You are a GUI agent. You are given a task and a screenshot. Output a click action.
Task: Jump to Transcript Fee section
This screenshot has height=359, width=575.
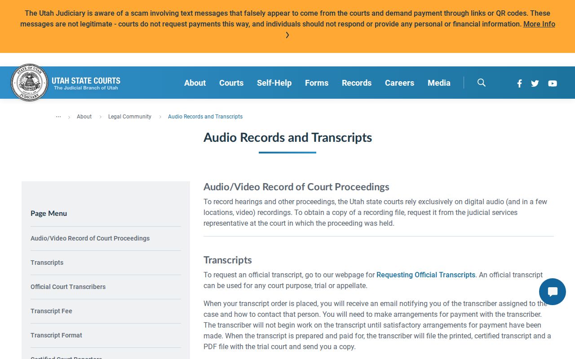[x=51, y=311]
